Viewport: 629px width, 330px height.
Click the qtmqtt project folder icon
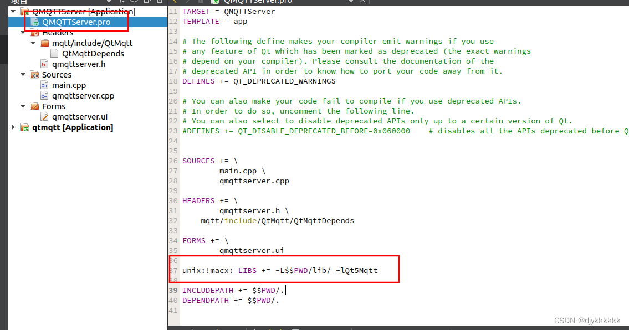(24, 127)
